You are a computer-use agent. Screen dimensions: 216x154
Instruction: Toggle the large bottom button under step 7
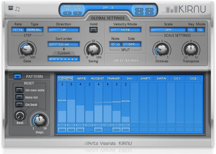click(117, 129)
